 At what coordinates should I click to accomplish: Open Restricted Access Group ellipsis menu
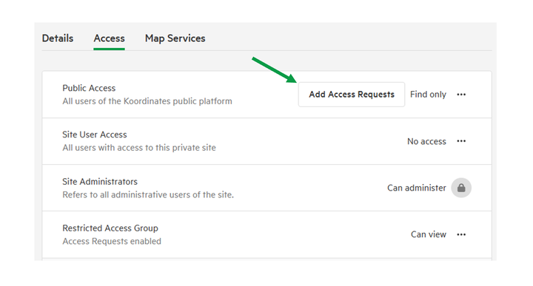click(x=461, y=234)
